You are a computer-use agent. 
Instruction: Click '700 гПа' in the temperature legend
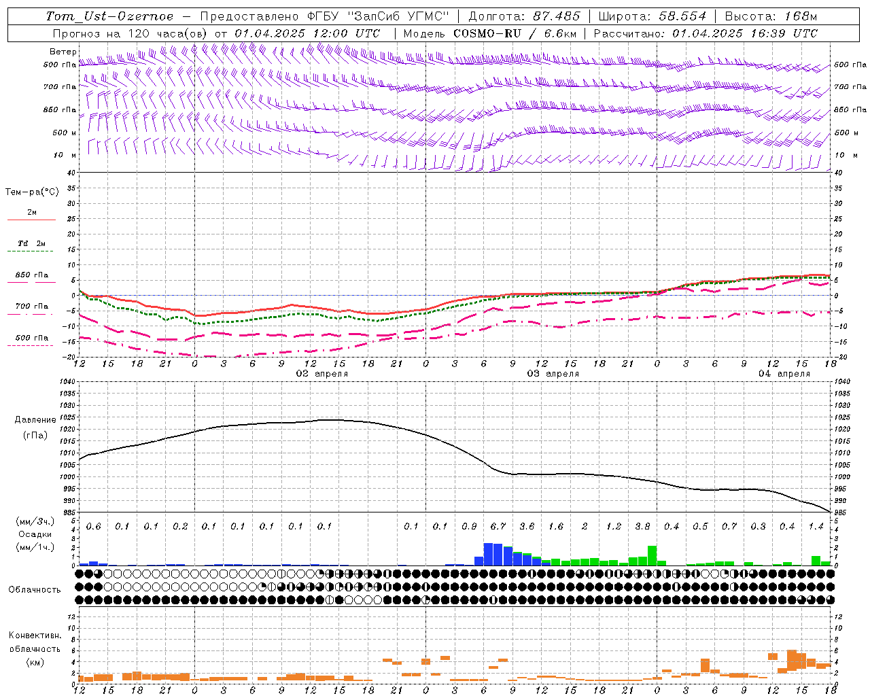(32, 307)
